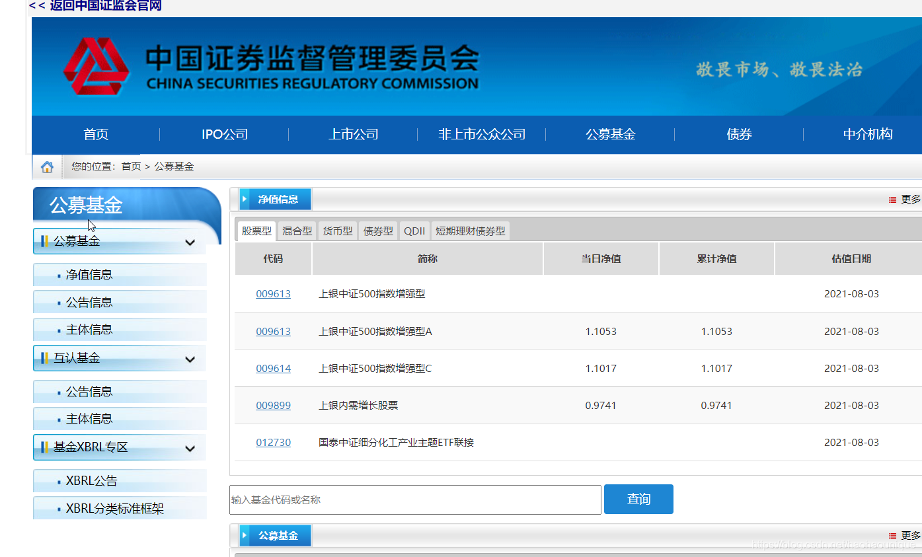Click the 累计净值 value 0.9741
The height and width of the screenshot is (557, 922).
click(716, 406)
